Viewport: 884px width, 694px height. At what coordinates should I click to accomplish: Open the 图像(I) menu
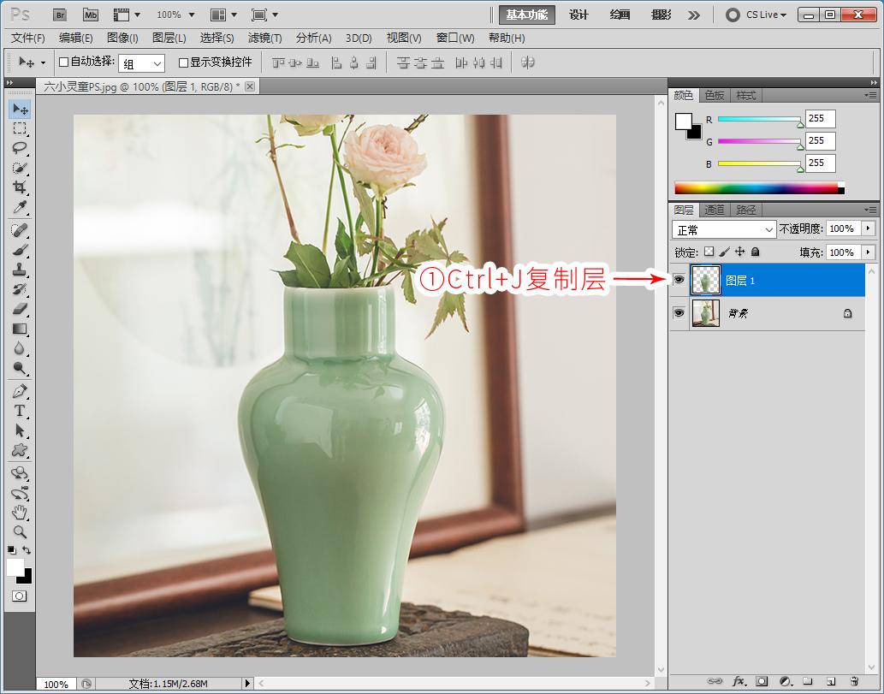122,39
